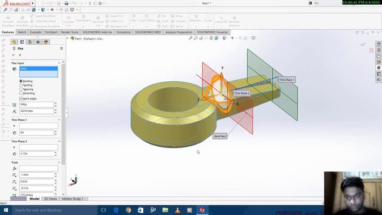Image resolution: width=382 pixels, height=215 pixels.
Task: Click the bend angle input field
Action: (36, 105)
